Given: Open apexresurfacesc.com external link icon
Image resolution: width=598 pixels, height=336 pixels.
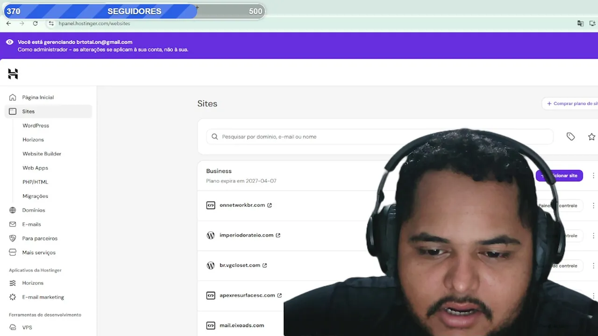Looking at the screenshot, I should [x=279, y=295].
